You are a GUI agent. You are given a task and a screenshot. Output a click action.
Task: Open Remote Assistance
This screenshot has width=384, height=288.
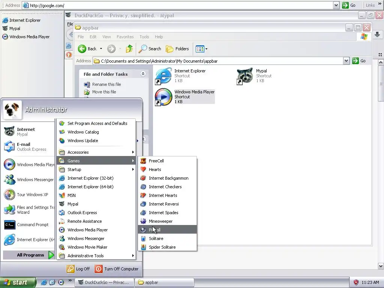[x=96, y=221]
